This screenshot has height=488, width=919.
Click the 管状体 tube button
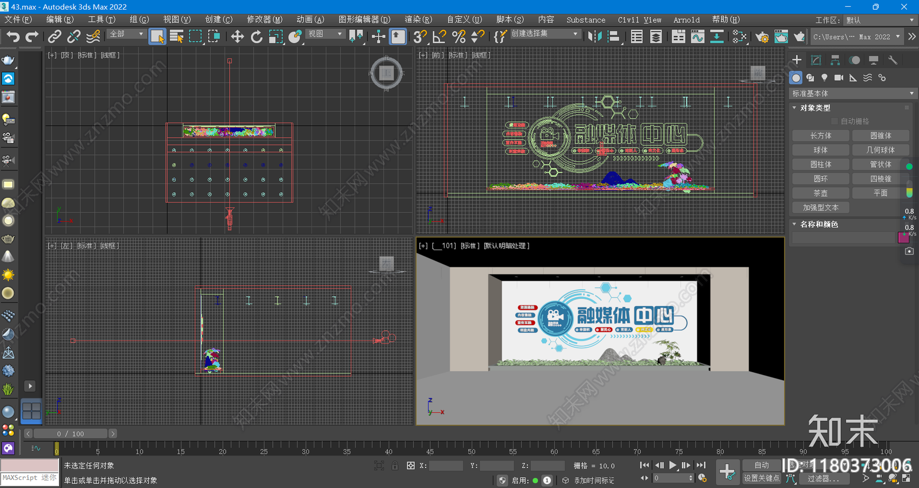881,165
